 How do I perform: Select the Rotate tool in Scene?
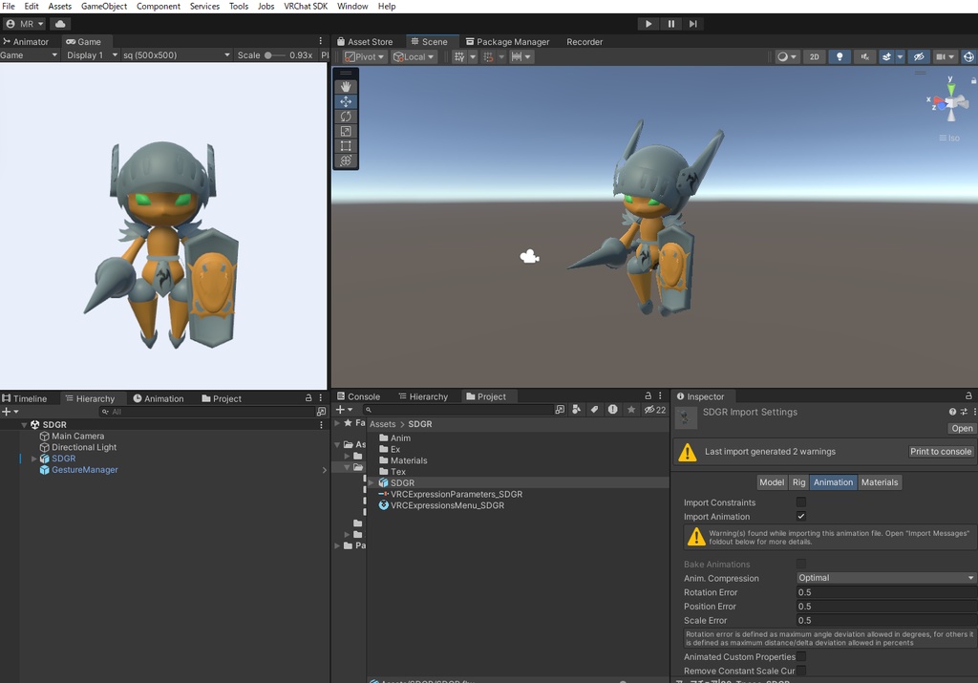(x=346, y=117)
